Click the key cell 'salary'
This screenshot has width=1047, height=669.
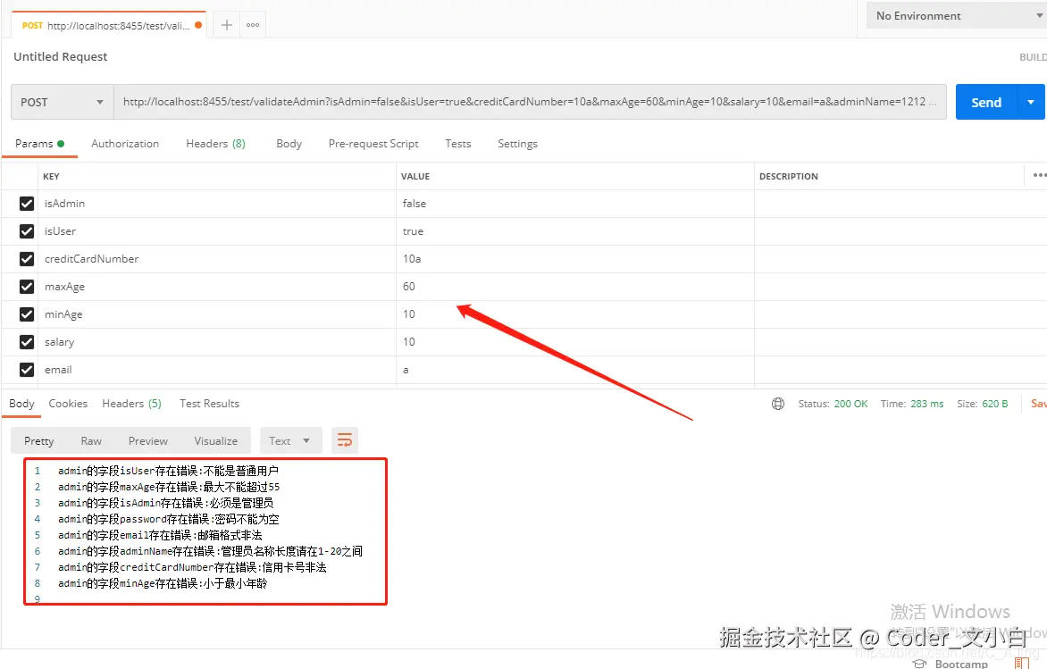tap(217, 342)
